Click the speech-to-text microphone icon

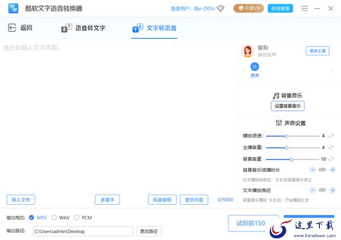66,28
